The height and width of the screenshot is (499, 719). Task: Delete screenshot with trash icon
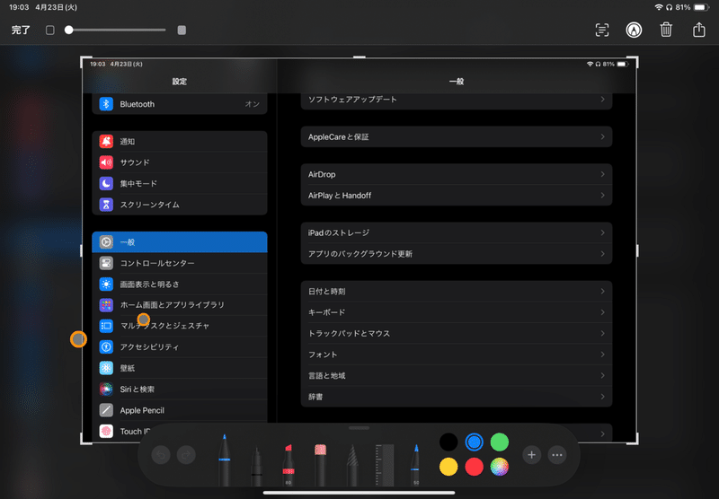666,30
